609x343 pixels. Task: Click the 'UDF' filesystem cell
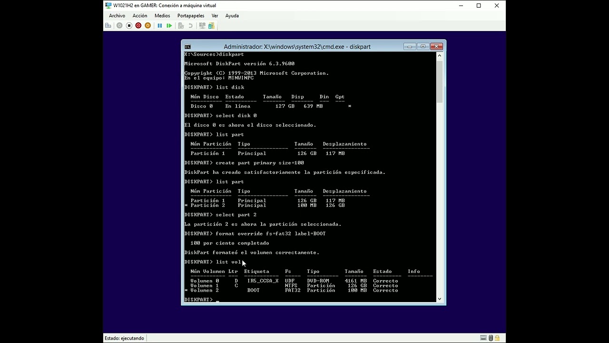pos(290,281)
